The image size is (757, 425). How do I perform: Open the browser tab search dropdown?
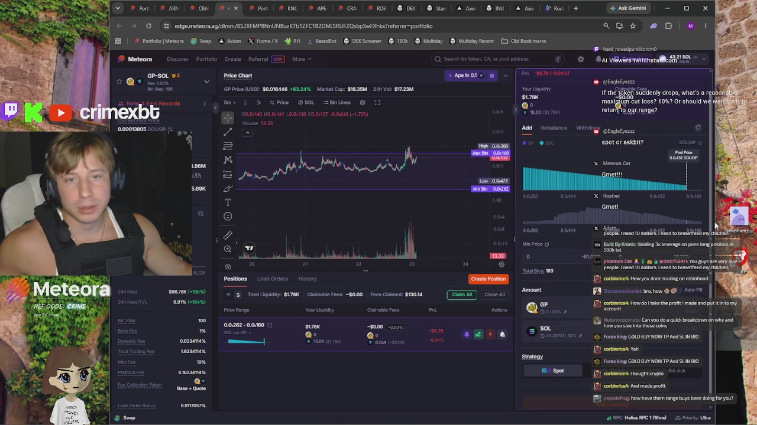tap(118, 8)
